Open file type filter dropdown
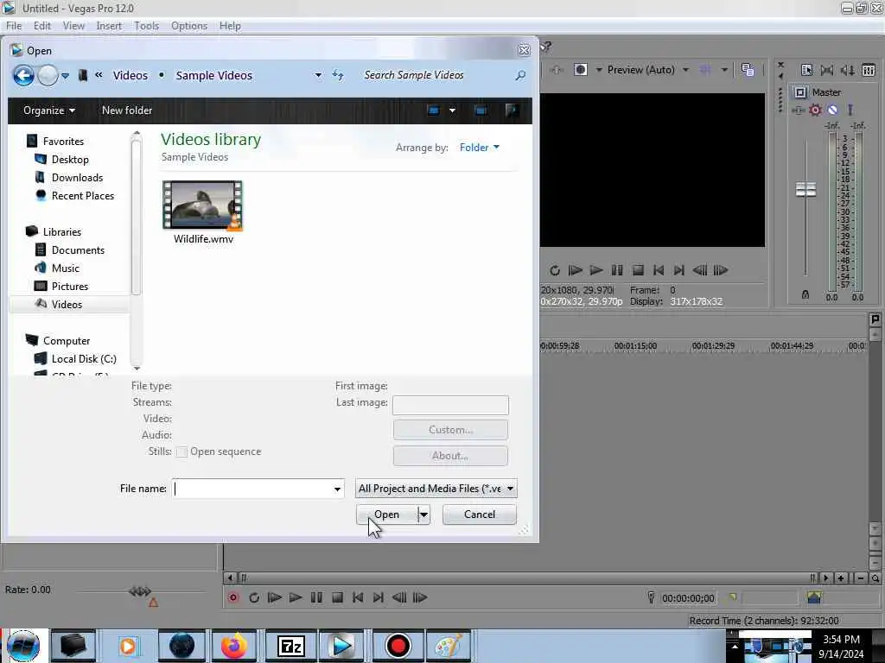The height and width of the screenshot is (663, 885). click(x=436, y=489)
